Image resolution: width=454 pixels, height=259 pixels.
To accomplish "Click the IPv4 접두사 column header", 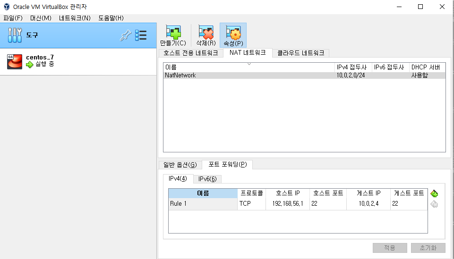I will 353,67.
